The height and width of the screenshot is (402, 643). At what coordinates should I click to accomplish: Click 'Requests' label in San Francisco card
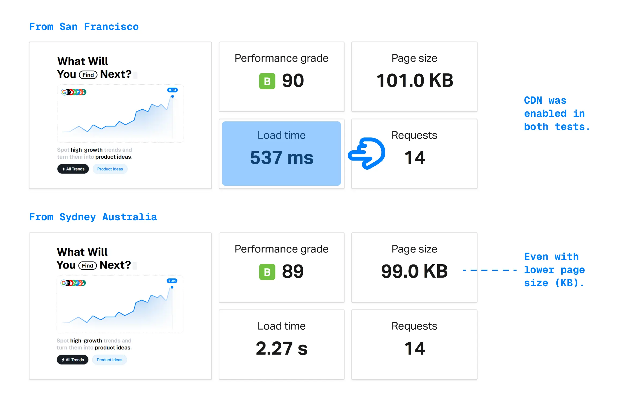click(x=414, y=135)
